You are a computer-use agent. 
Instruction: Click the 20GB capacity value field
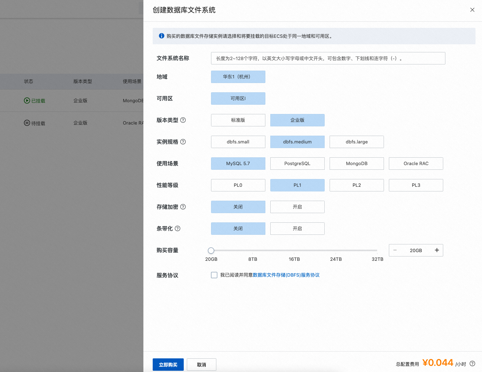click(416, 250)
